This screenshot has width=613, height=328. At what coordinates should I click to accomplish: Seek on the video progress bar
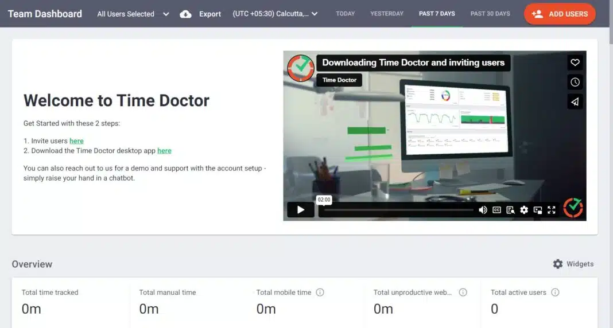click(x=396, y=210)
